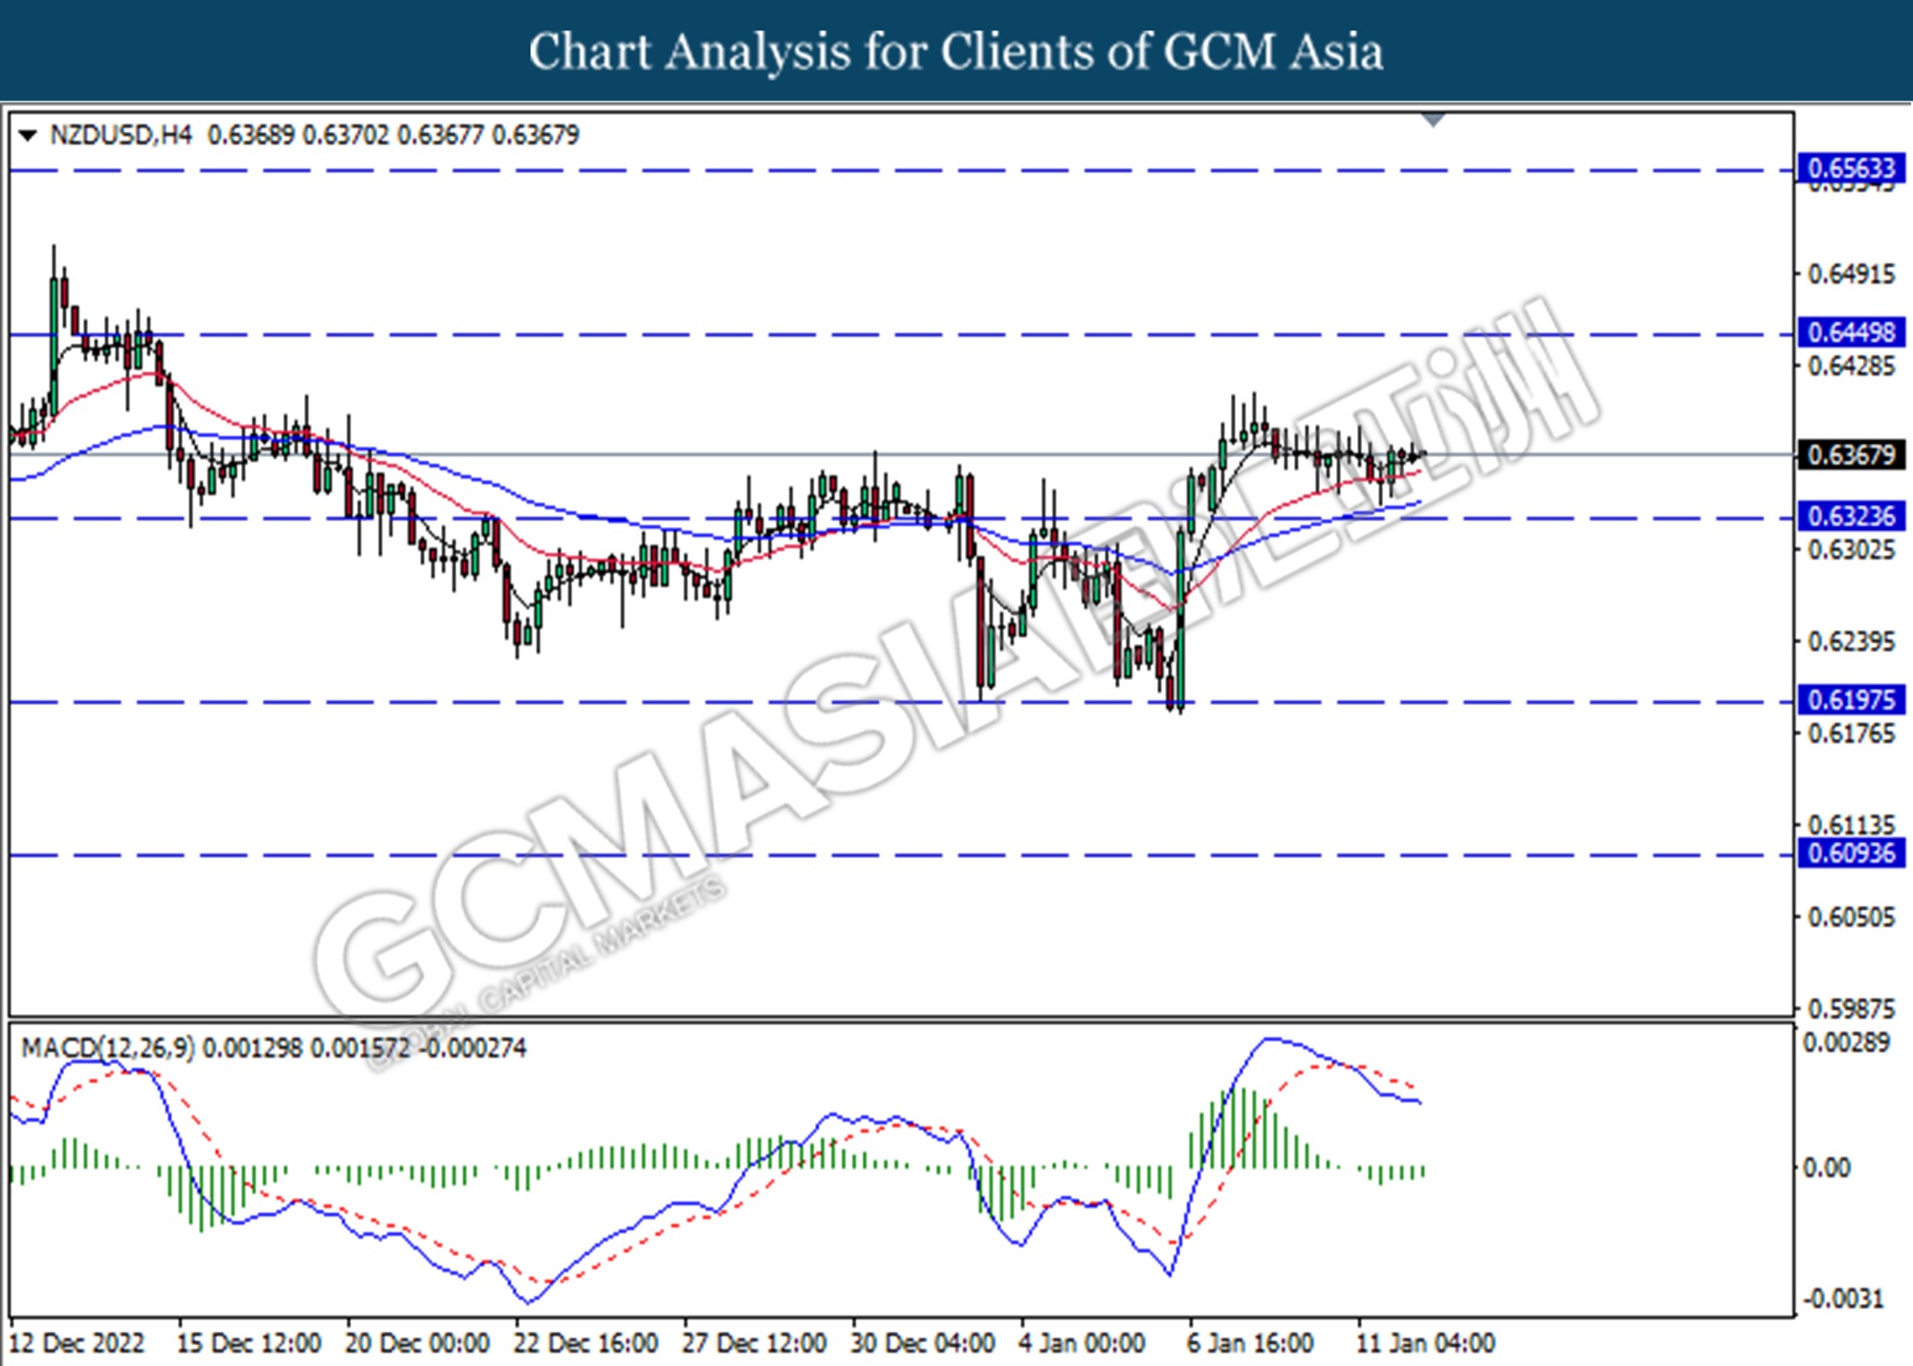Click the MACD zero level 0.00 label
This screenshot has width=1913, height=1366.
click(x=1826, y=1168)
